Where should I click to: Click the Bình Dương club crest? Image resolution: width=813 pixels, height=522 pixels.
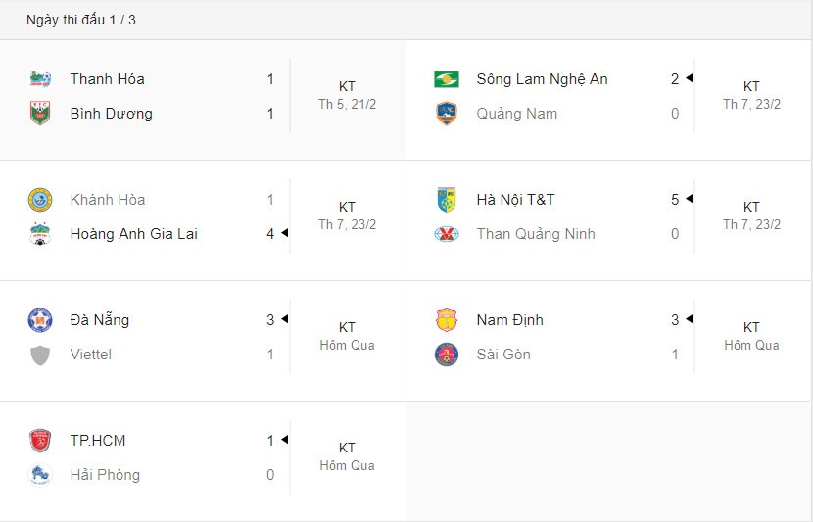40,113
